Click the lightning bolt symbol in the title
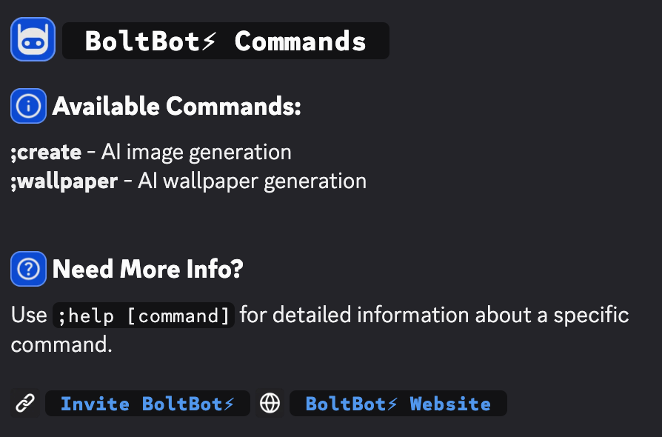 (209, 41)
